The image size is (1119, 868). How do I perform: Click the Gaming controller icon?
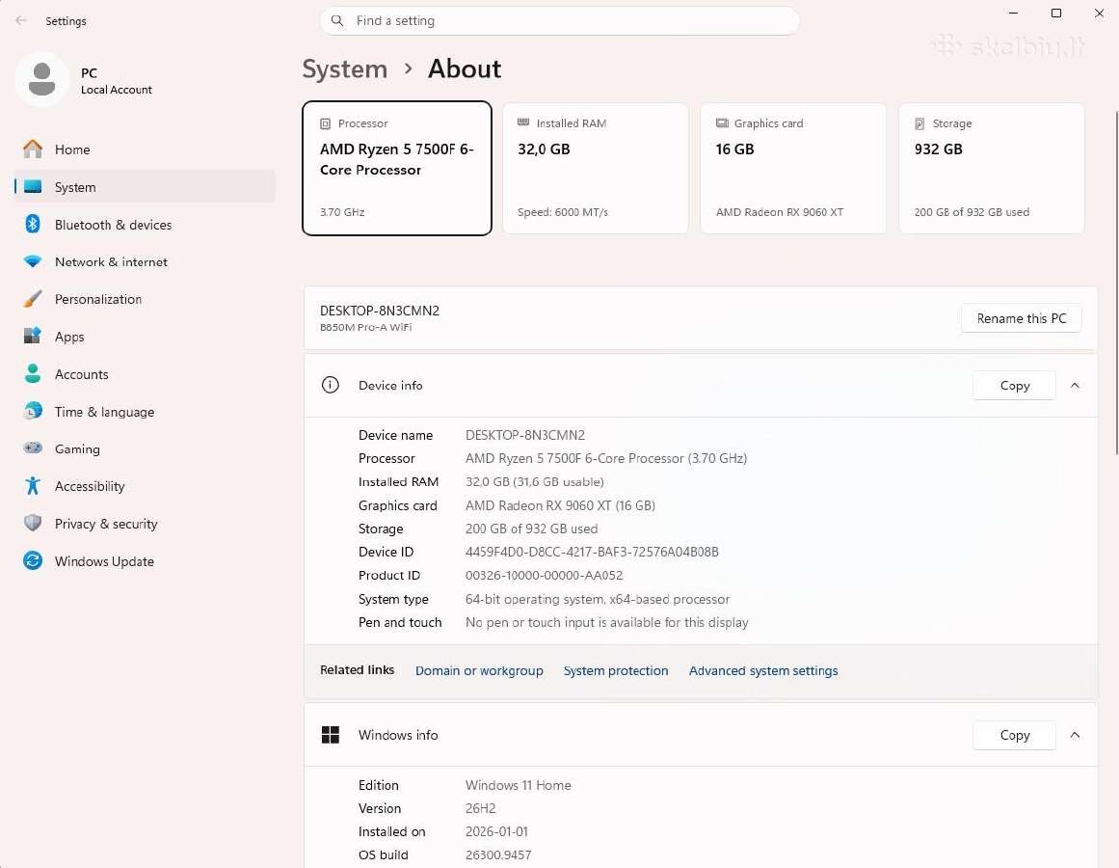coord(33,448)
